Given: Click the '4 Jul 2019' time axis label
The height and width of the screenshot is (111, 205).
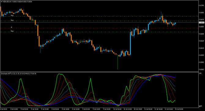Looking at the screenshot, I should coord(4,109).
